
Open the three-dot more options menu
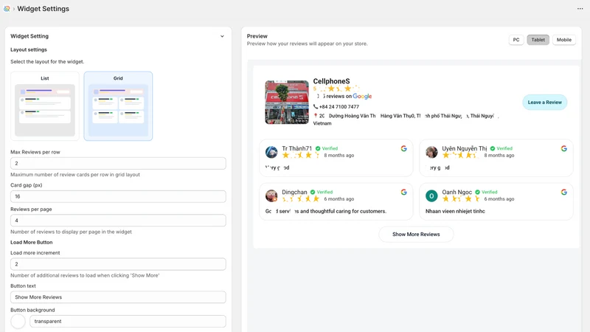[x=580, y=9]
